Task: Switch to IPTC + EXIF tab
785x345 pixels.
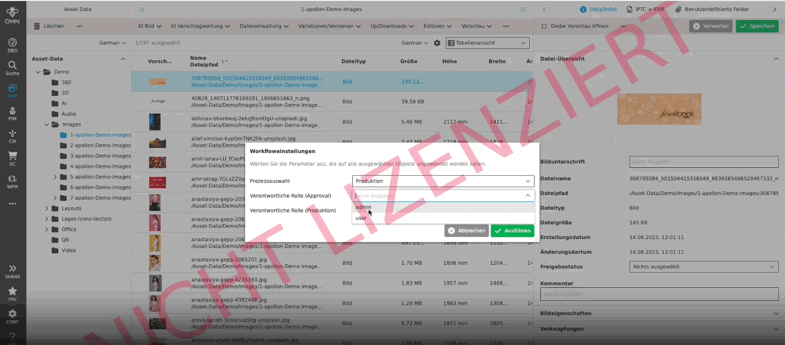Action: tap(646, 9)
